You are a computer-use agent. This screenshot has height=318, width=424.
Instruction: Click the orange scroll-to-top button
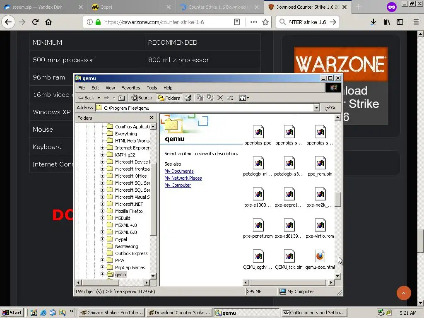(x=404, y=293)
